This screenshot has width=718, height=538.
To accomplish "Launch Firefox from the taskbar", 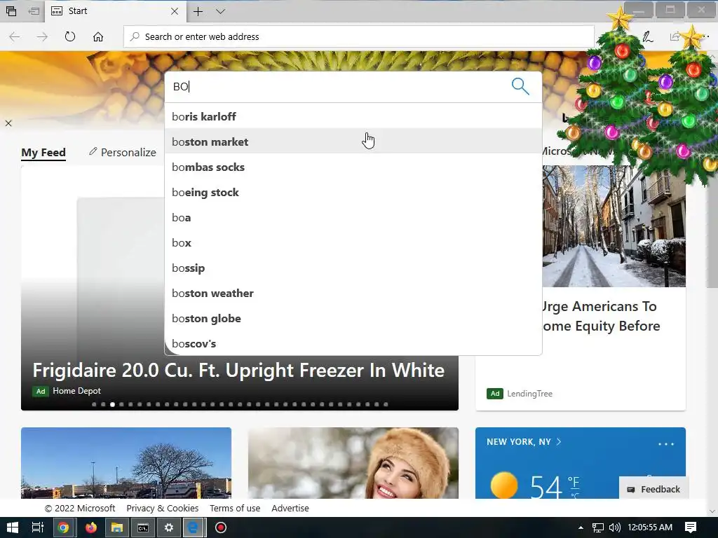I will tap(91, 527).
